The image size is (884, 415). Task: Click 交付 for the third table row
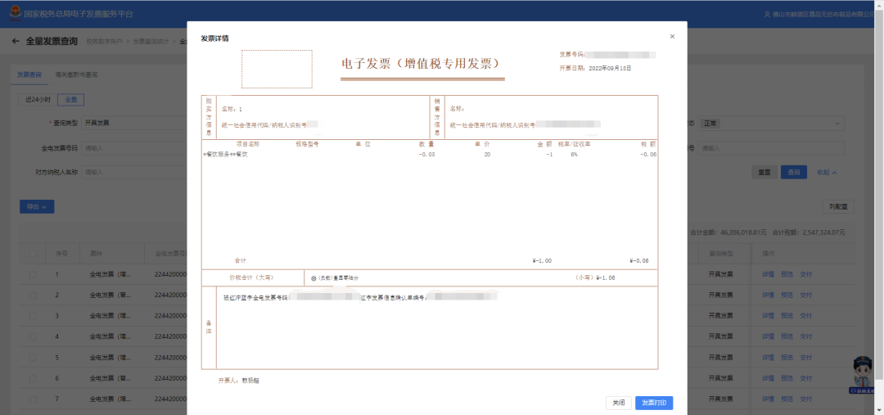(805, 316)
